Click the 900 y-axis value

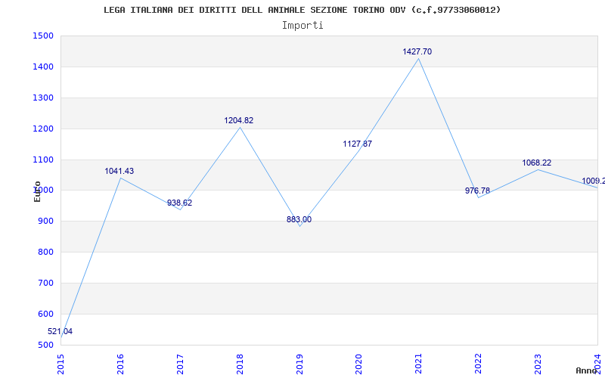45,221
